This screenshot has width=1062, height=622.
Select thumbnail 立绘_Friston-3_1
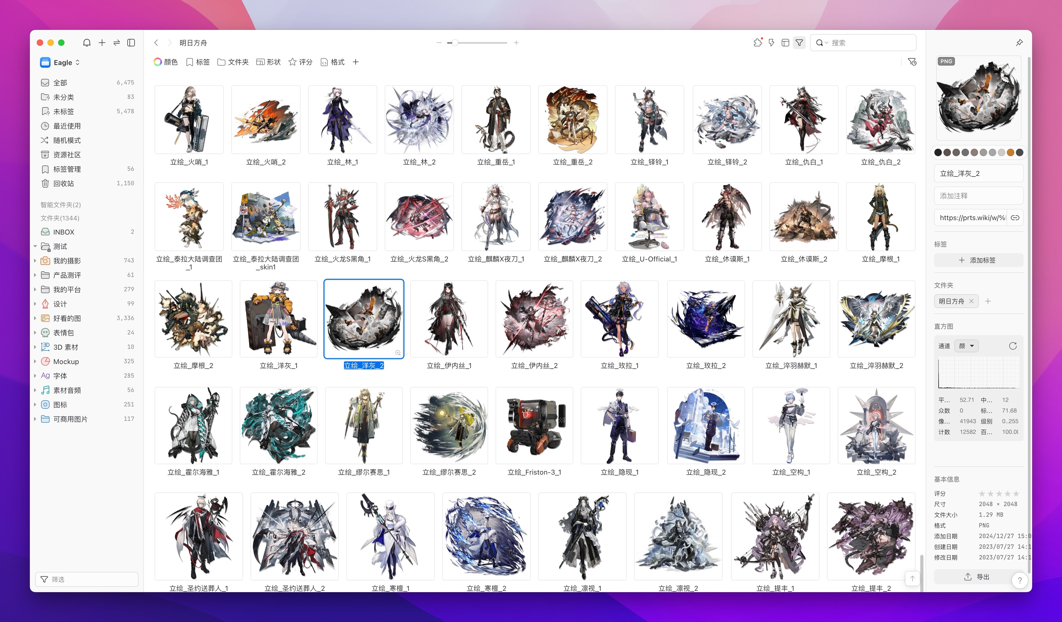coord(534,426)
